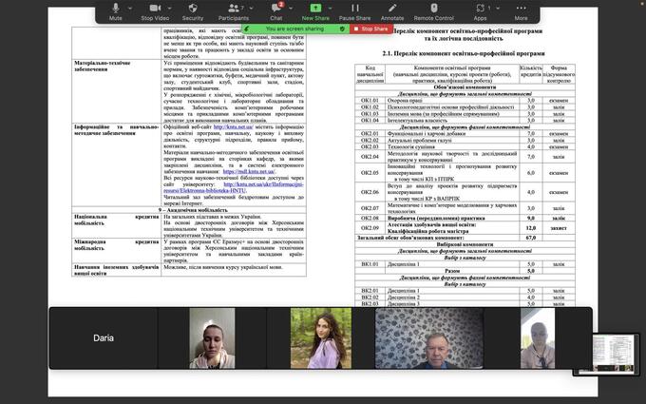Open the Apps panel
This screenshot has height=404, width=646.
tap(480, 10)
